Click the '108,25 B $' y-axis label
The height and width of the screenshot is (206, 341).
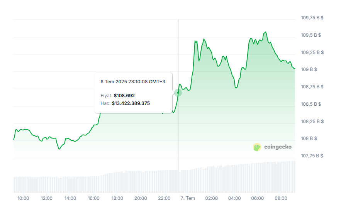(312, 122)
